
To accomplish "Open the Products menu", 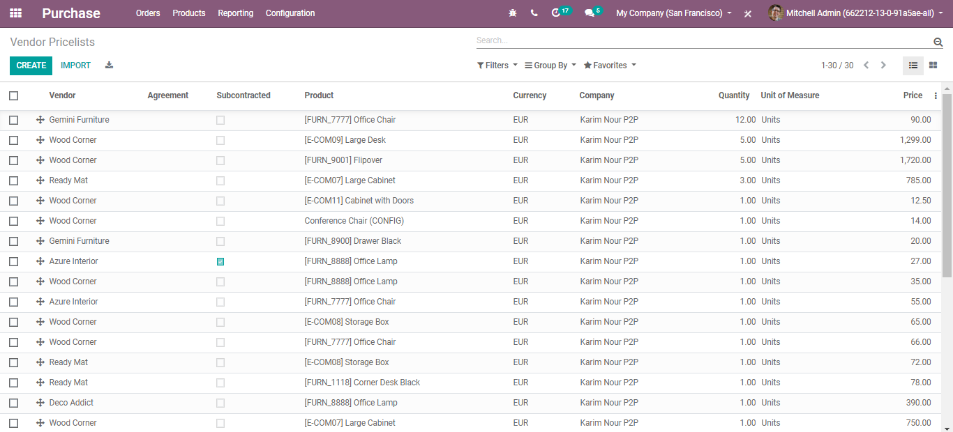I will (x=189, y=13).
